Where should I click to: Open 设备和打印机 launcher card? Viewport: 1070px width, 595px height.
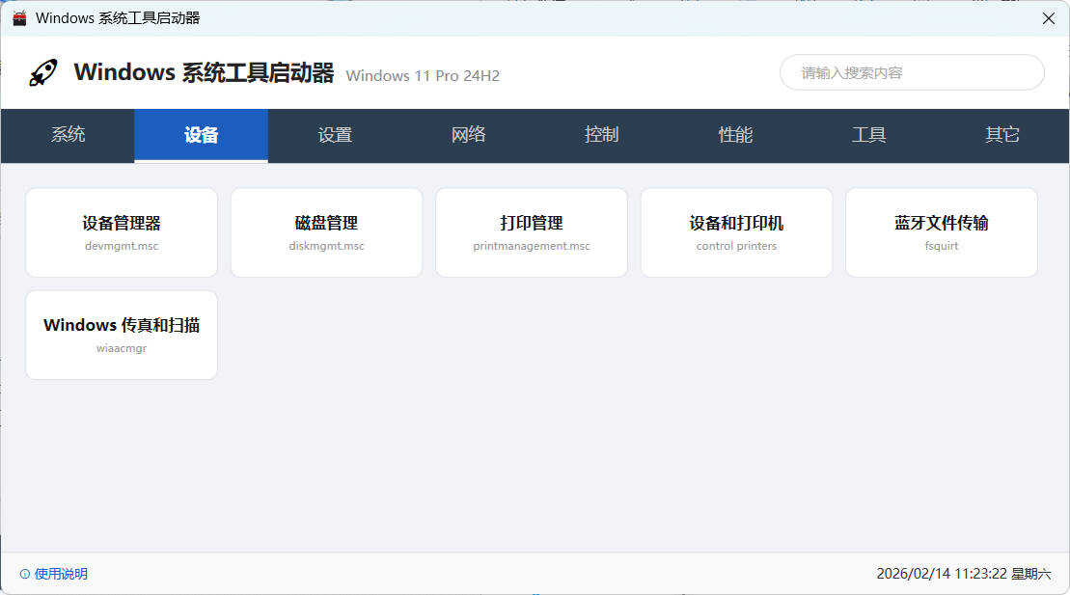click(x=736, y=231)
